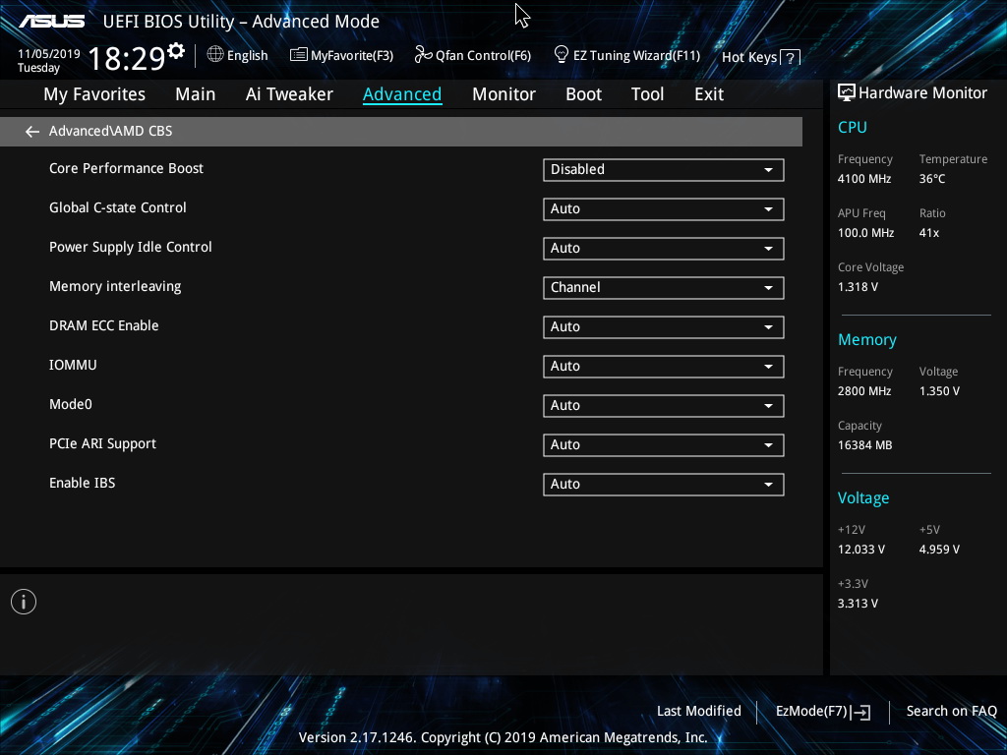Click the +5V value 4.959 V
The width and height of the screenshot is (1007, 755).
(939, 550)
